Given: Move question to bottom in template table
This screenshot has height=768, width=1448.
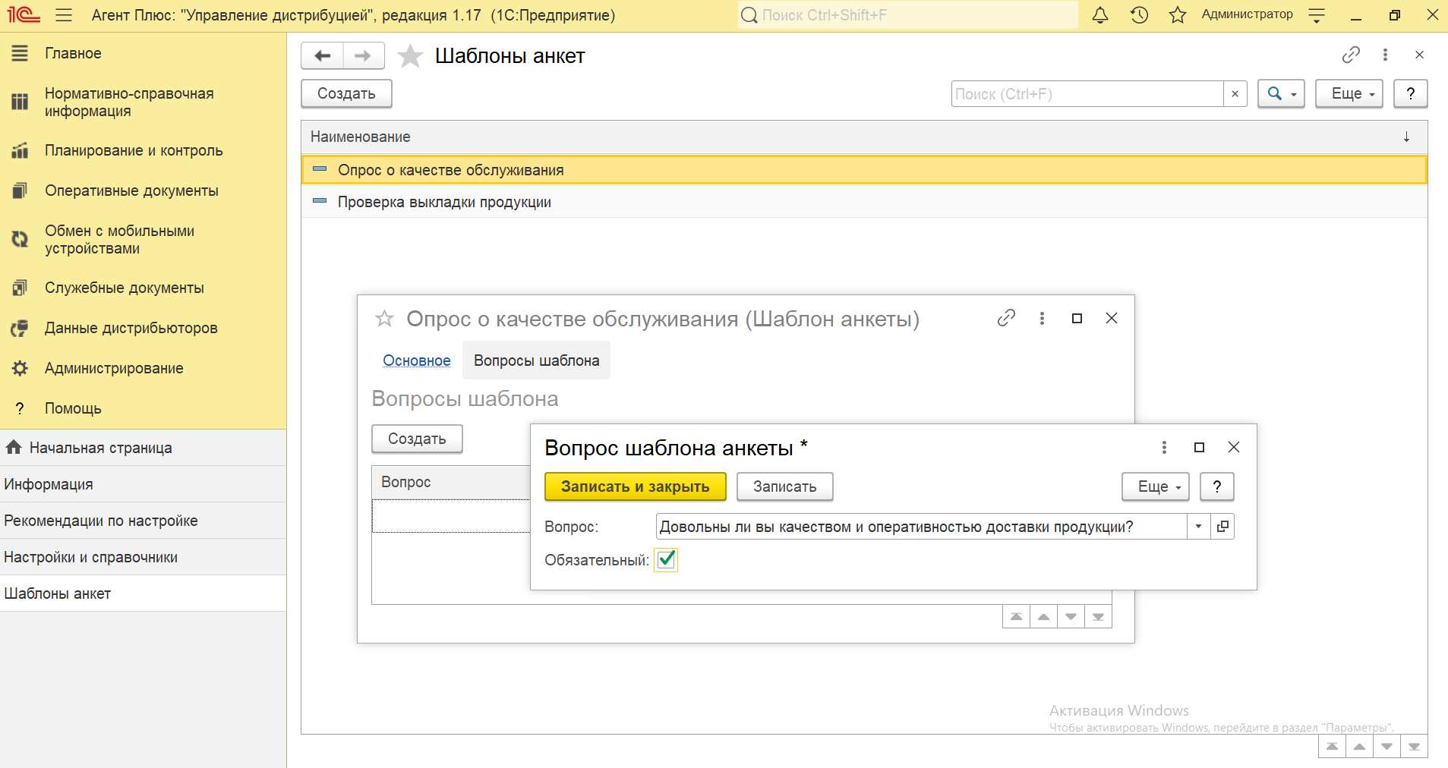Looking at the screenshot, I should click(x=1098, y=617).
